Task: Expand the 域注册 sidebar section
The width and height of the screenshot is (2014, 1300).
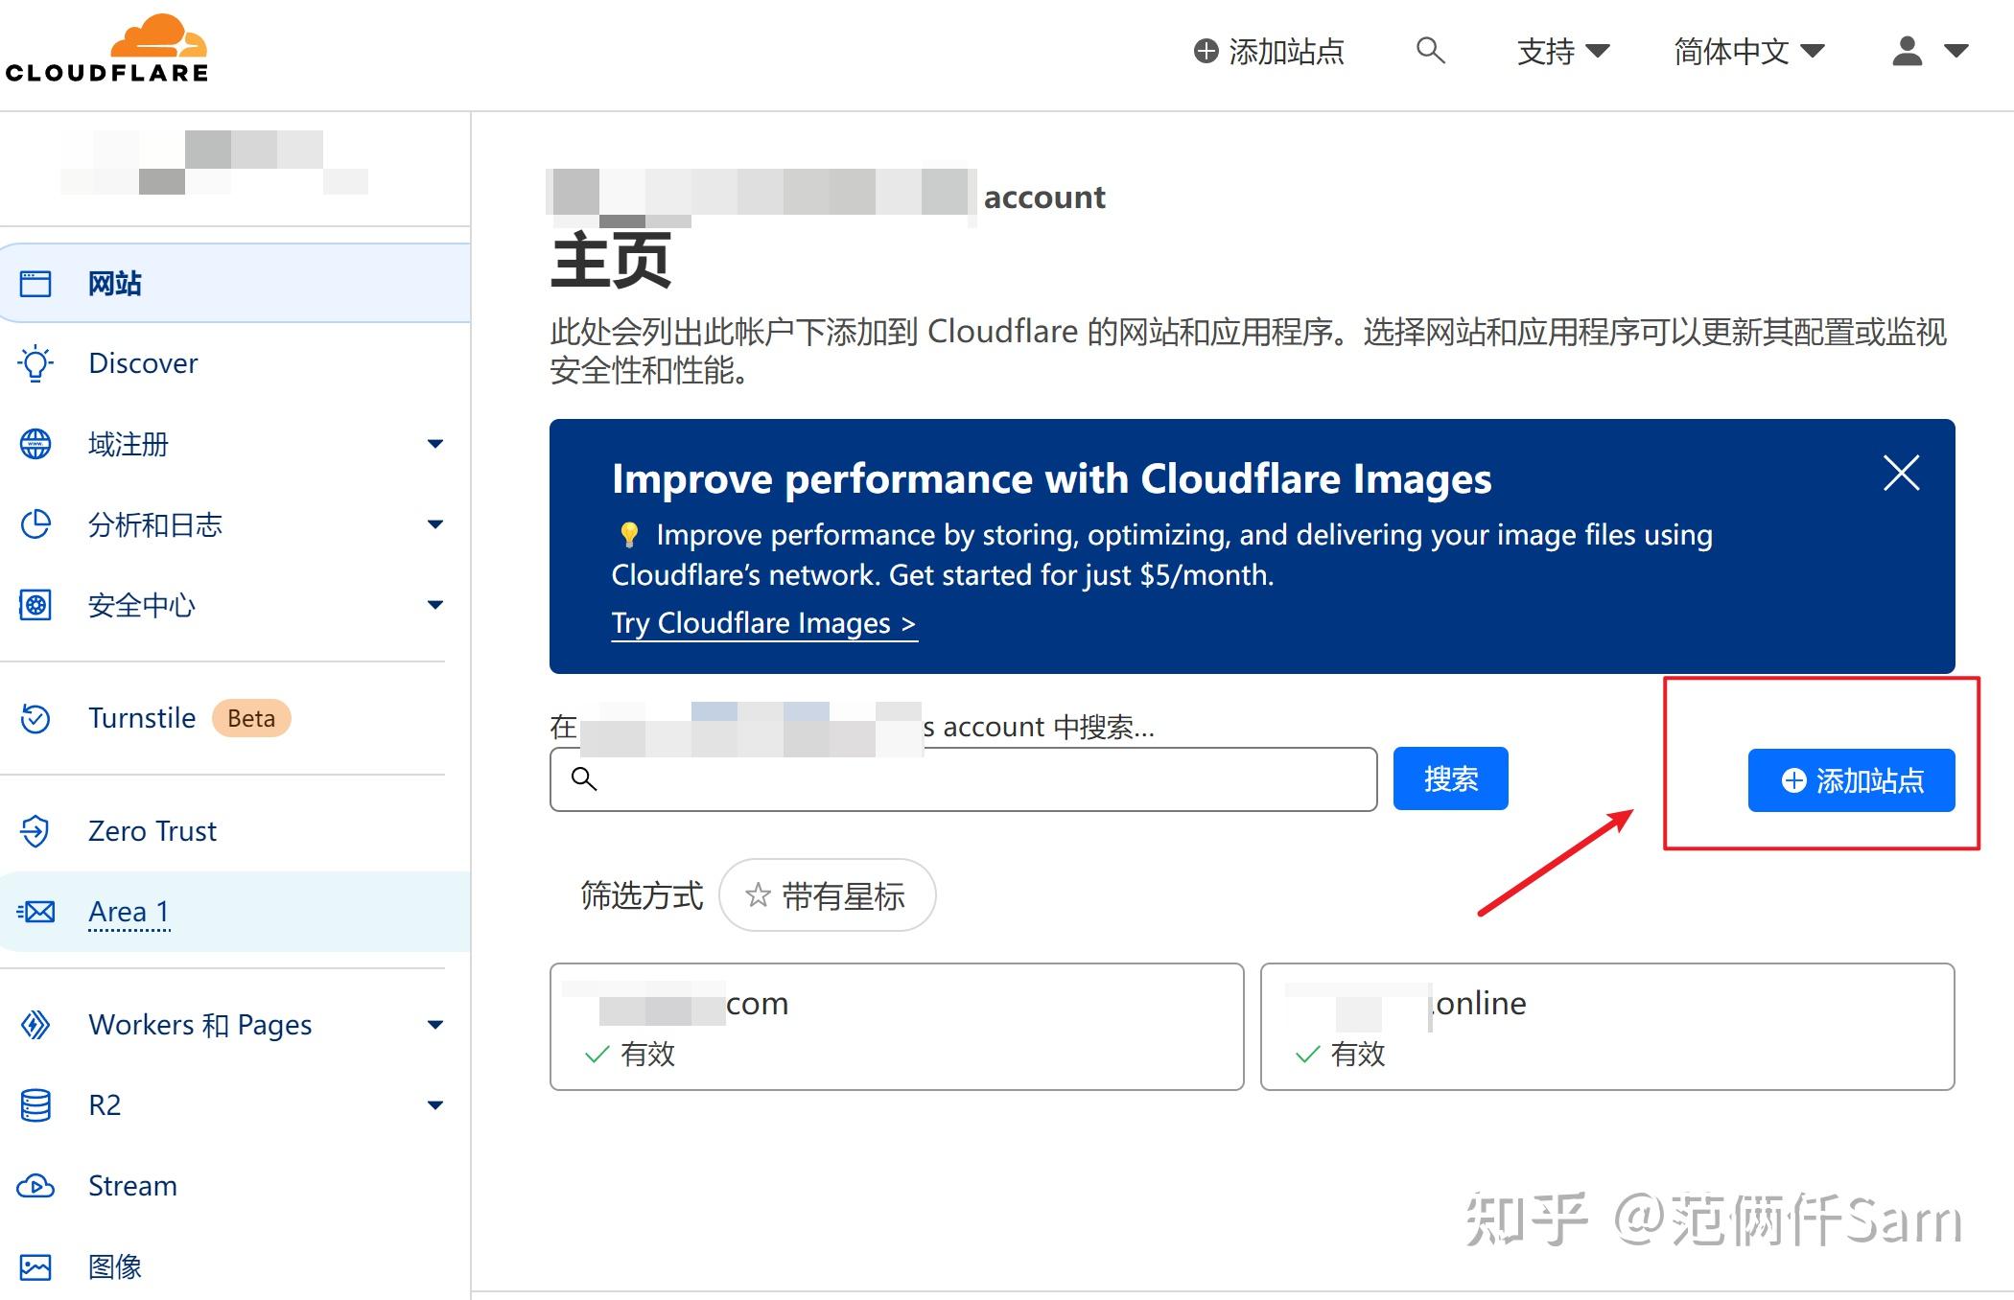Action: click(x=435, y=444)
